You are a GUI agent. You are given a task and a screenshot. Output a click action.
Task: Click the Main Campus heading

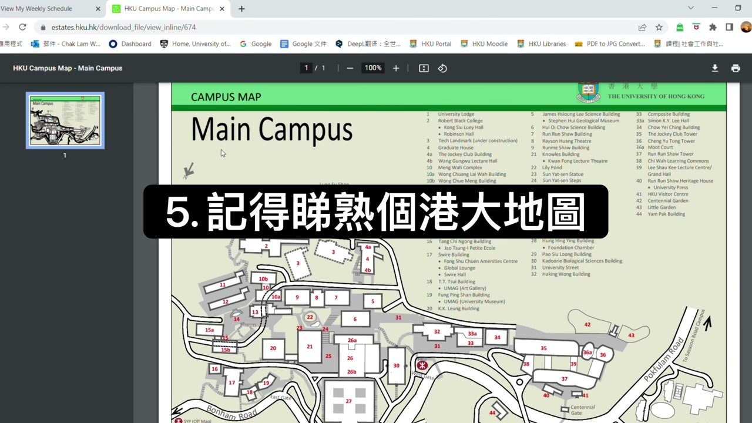click(271, 129)
